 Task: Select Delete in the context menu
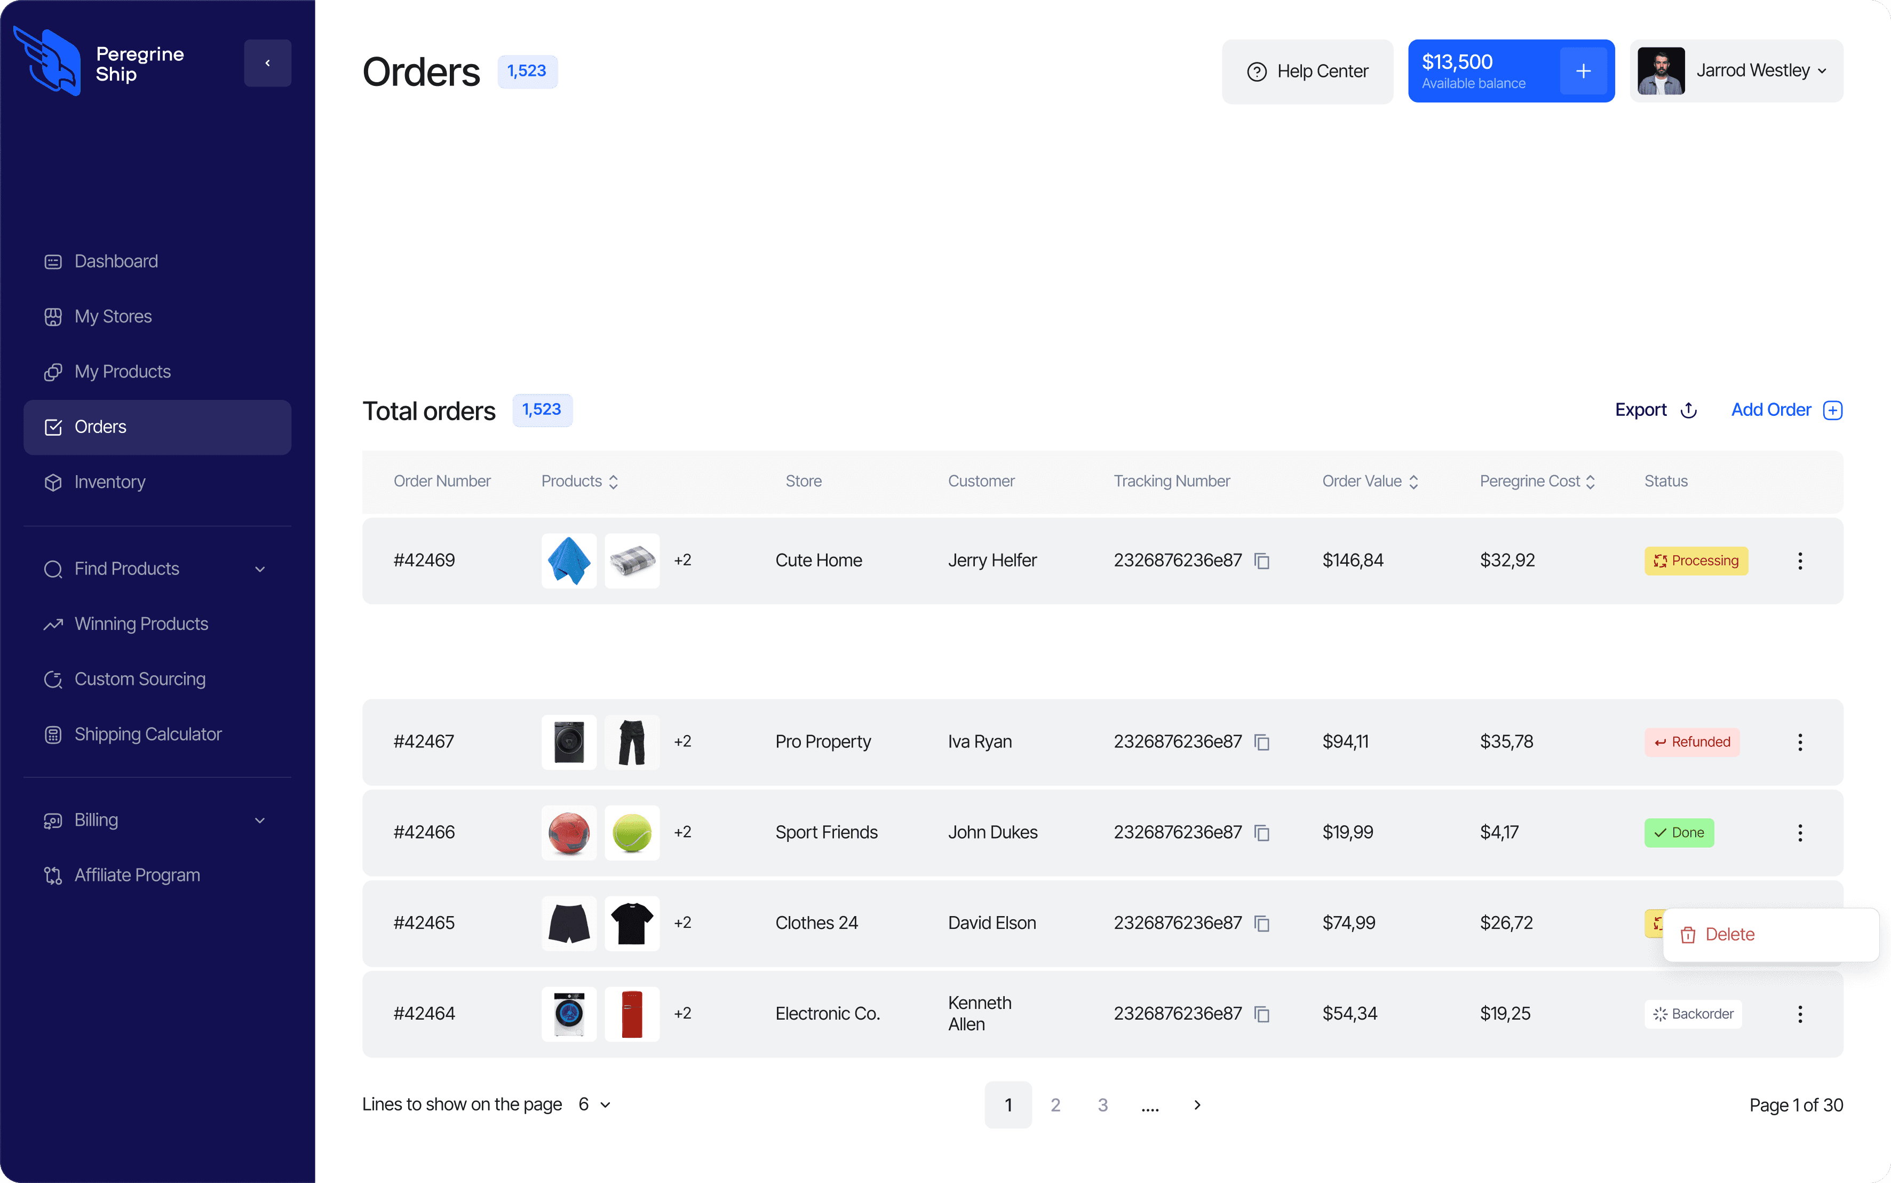click(1729, 934)
